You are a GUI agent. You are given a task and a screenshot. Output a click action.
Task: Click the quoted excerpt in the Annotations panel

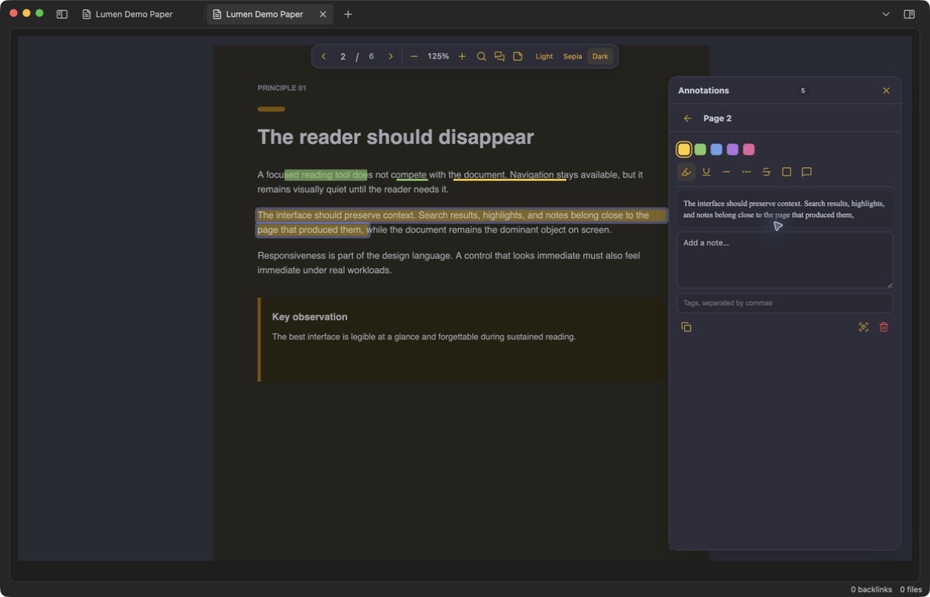785,209
